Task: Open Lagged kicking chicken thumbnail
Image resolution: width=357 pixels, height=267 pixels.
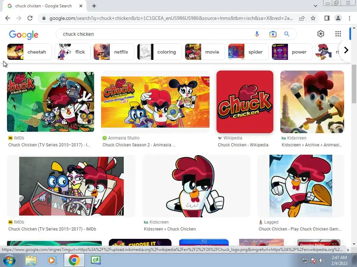Action: tap(301, 186)
